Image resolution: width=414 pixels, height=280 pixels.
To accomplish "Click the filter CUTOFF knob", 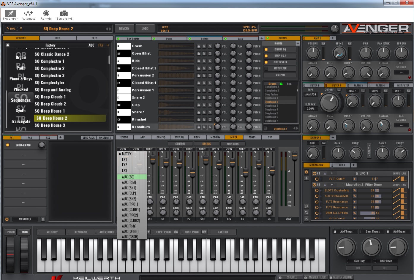I will coord(329,102).
